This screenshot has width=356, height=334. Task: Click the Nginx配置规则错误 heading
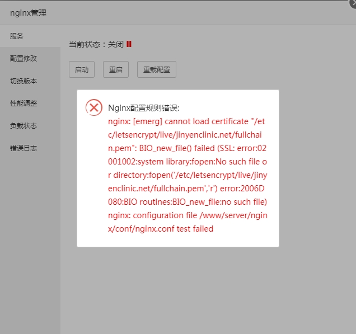[143, 108]
